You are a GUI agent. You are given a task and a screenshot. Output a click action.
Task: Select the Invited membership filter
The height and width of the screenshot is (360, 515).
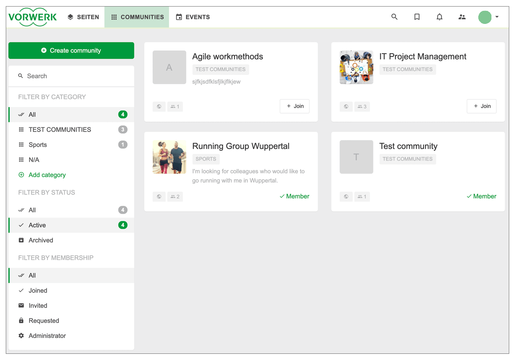coord(37,305)
